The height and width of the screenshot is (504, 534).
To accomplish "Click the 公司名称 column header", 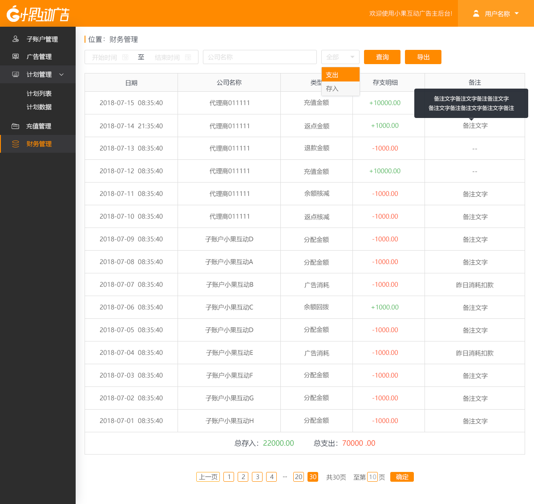I will coord(229,82).
